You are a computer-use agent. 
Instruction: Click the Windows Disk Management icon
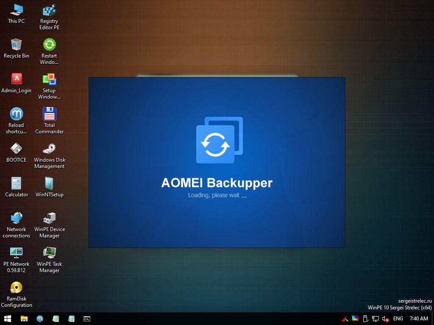point(49,149)
